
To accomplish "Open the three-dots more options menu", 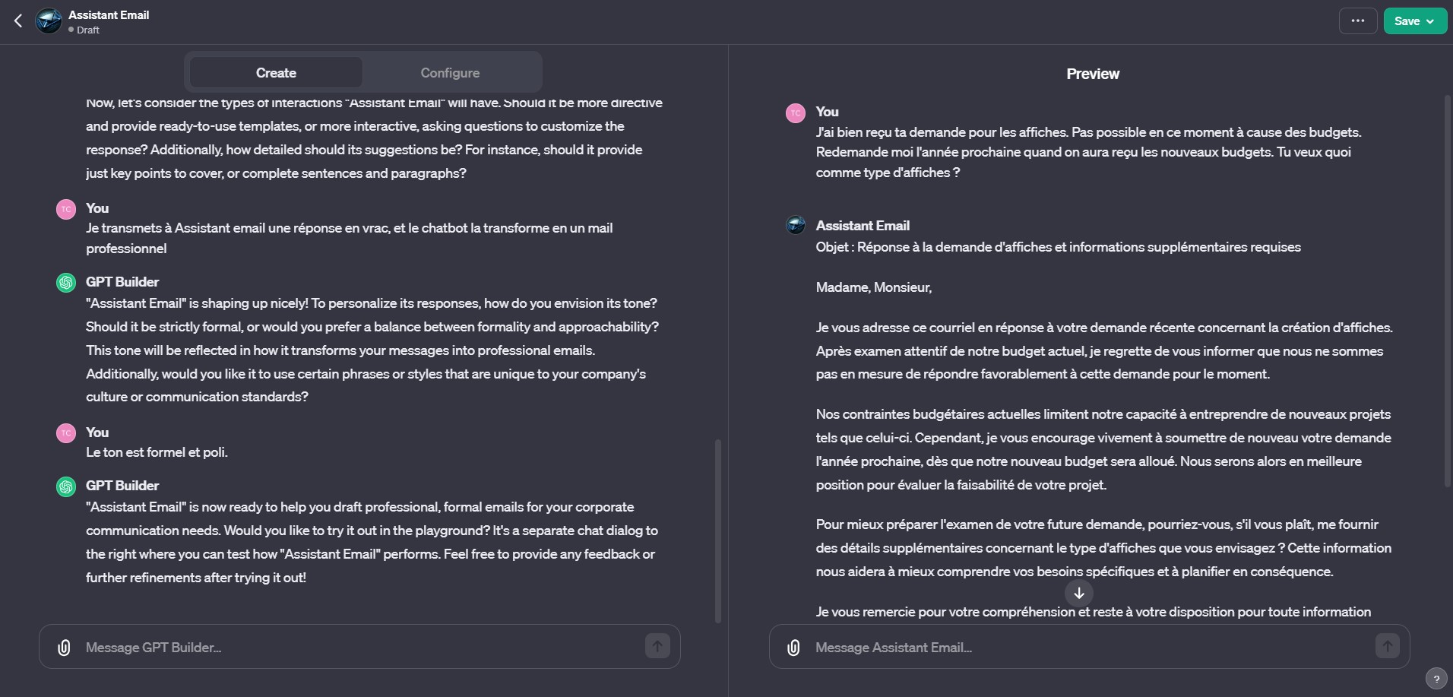I will [1357, 21].
